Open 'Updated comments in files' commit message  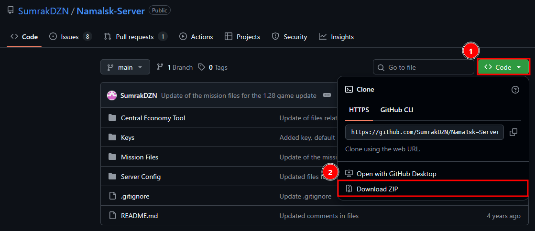point(319,216)
